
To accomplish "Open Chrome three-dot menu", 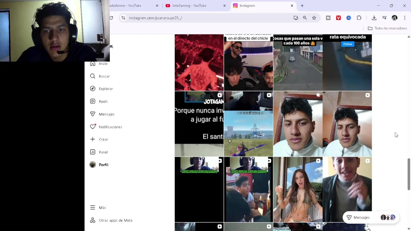I will pos(405,18).
